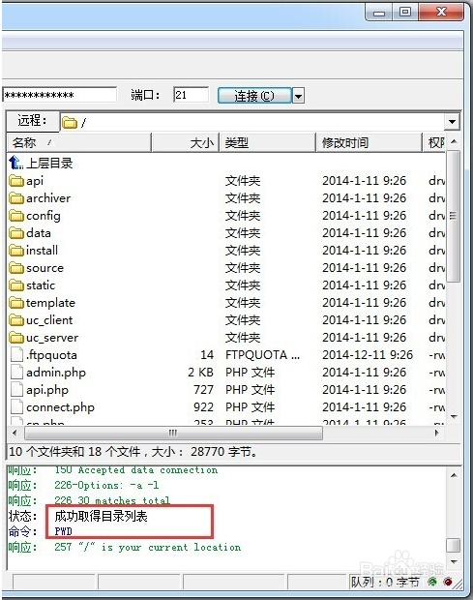Click file list scrollbar up arrow
Image resolution: width=473 pixels, height=600 pixels.
click(x=454, y=142)
